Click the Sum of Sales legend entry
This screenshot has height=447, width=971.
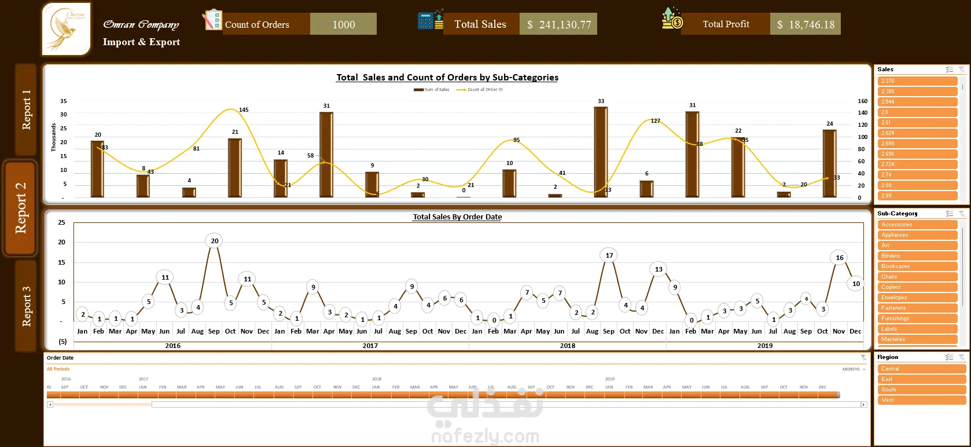click(x=432, y=90)
